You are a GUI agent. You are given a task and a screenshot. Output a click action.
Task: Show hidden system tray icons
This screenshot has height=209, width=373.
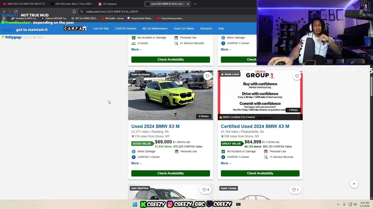tap(338, 204)
